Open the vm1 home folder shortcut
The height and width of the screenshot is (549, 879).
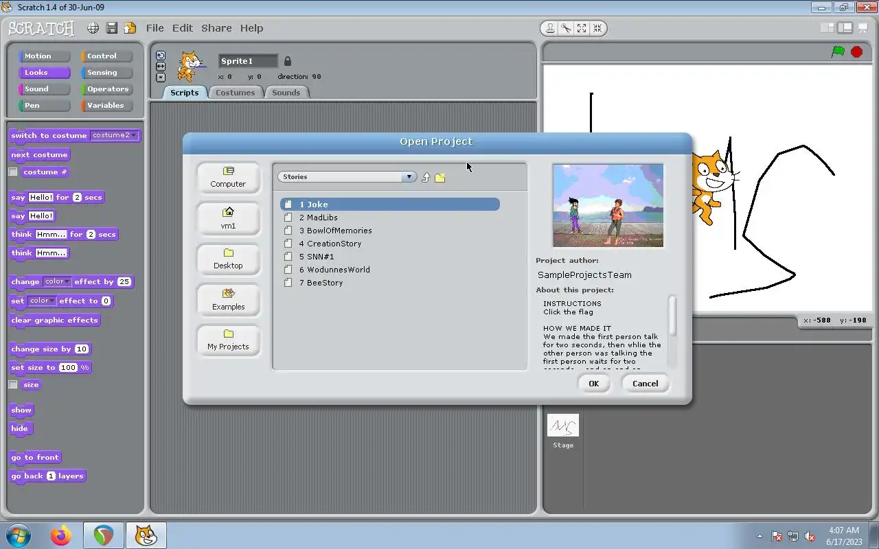(x=228, y=218)
